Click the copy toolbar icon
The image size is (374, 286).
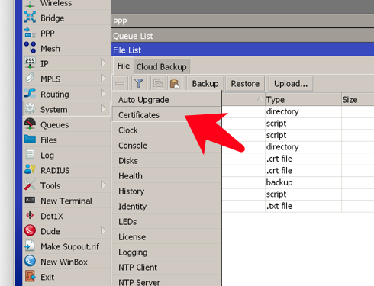point(158,83)
